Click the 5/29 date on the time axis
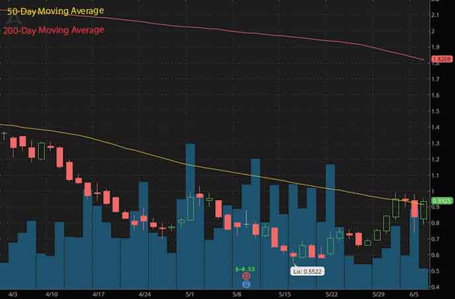 coord(378,294)
